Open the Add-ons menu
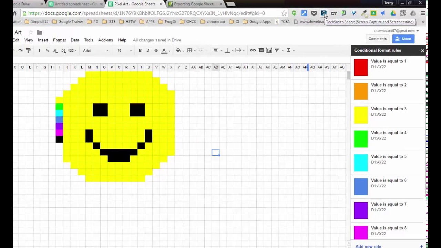The image size is (441, 248). (x=105, y=40)
